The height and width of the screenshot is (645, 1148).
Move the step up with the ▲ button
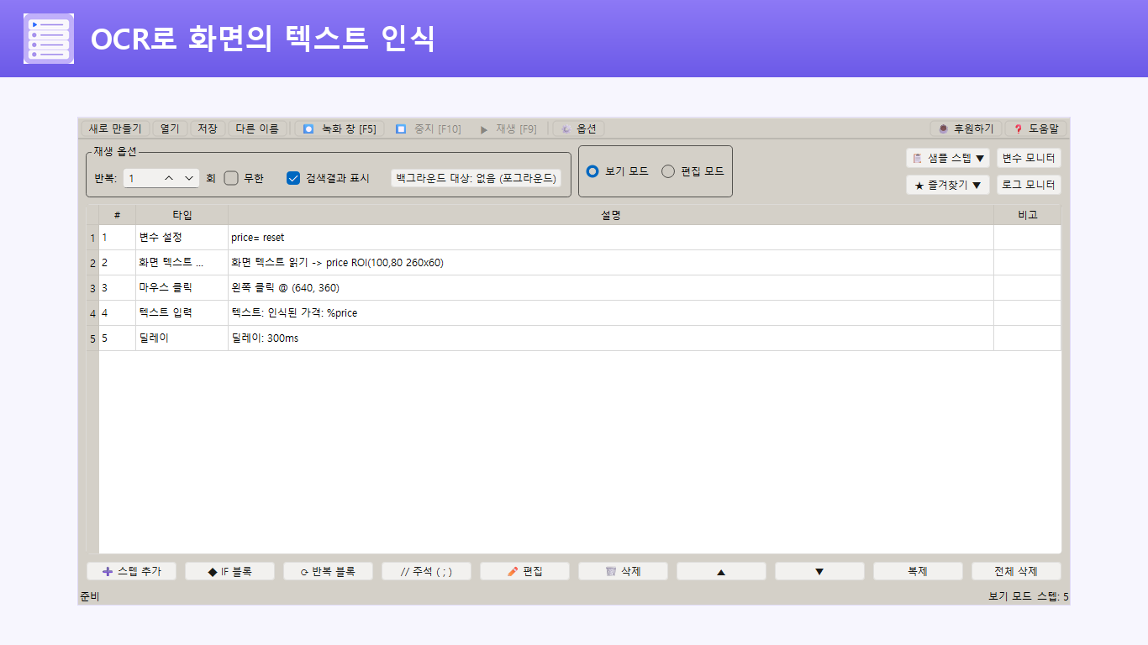click(x=721, y=571)
